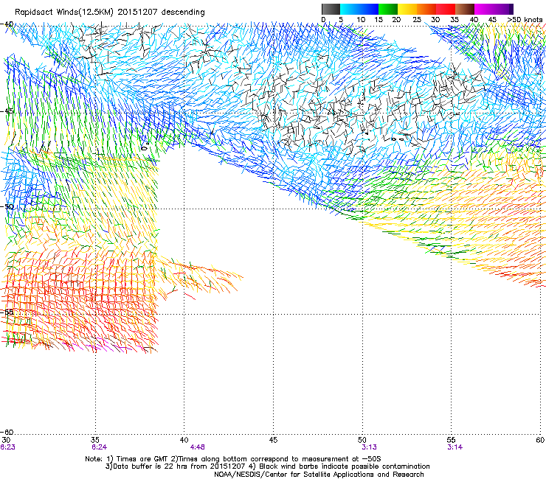Click the longitude 50 axis label
Screen dimensions: 546x479
tap(362, 441)
